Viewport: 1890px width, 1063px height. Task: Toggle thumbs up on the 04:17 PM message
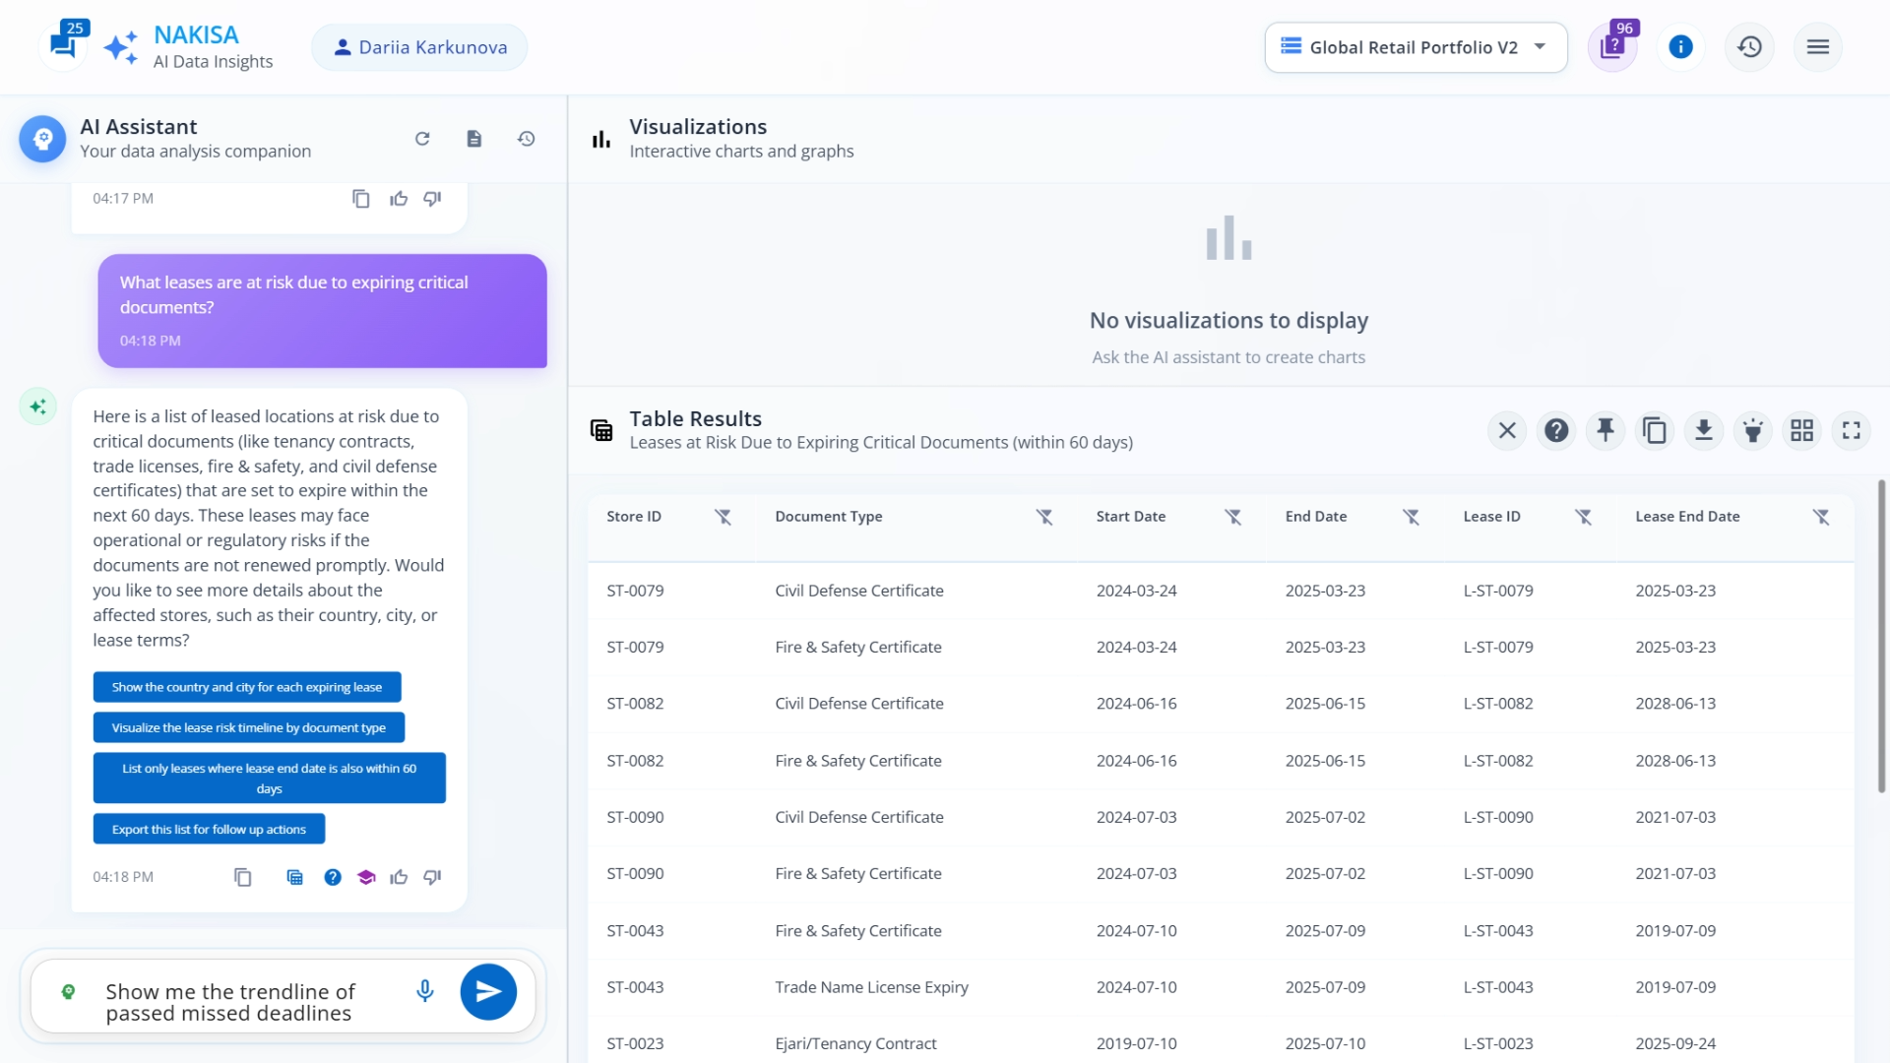(x=399, y=199)
